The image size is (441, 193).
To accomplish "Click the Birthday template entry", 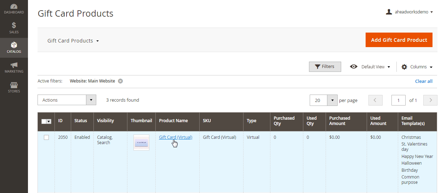I will [x=410, y=170].
